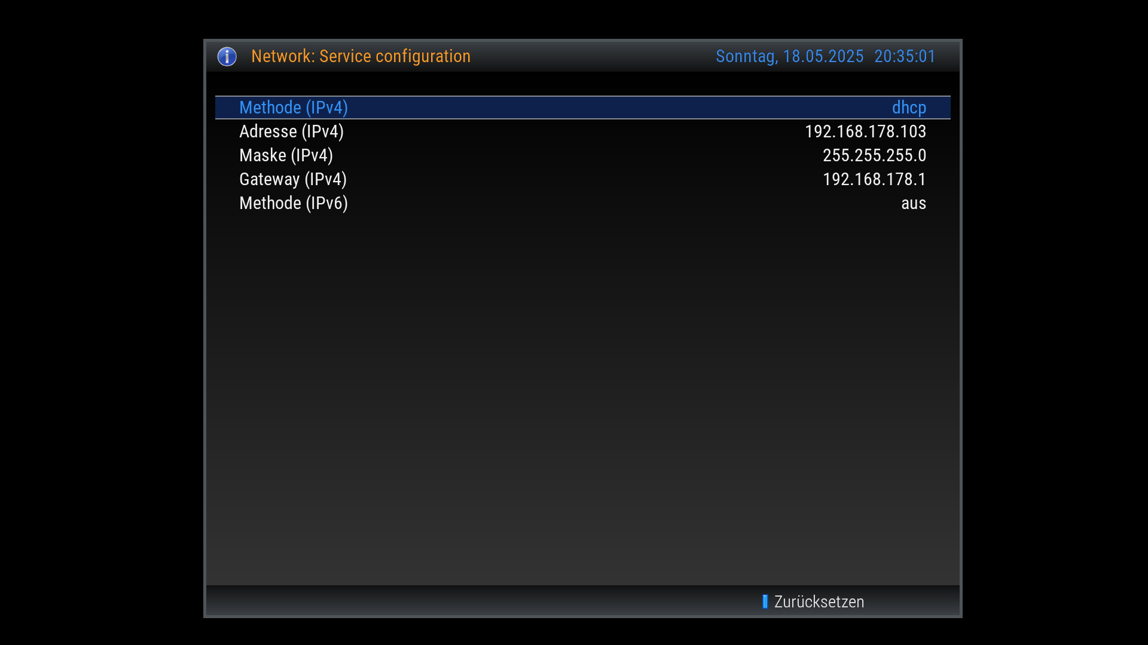Image resolution: width=1148 pixels, height=645 pixels.
Task: Click the highlighted blue selection bar
Action: [x=583, y=107]
